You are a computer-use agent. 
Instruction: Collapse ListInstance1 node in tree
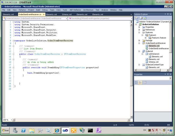click(142, 54)
